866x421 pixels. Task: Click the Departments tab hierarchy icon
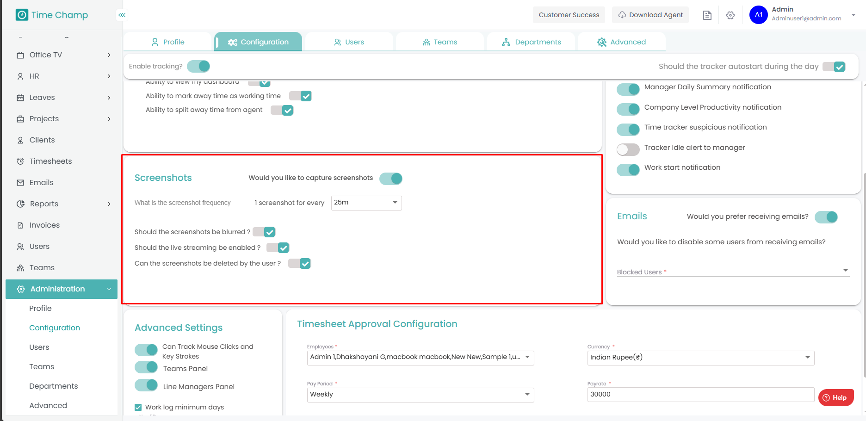506,42
